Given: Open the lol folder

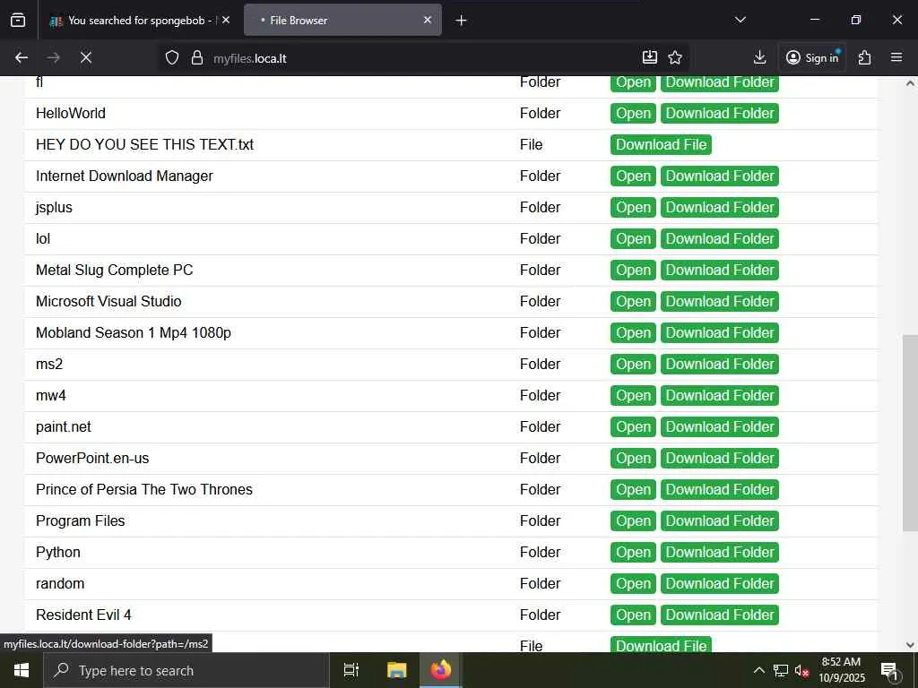Looking at the screenshot, I should point(633,238).
